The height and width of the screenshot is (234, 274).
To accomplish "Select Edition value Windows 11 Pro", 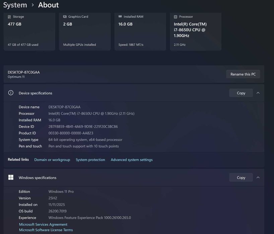I will (61, 191).
